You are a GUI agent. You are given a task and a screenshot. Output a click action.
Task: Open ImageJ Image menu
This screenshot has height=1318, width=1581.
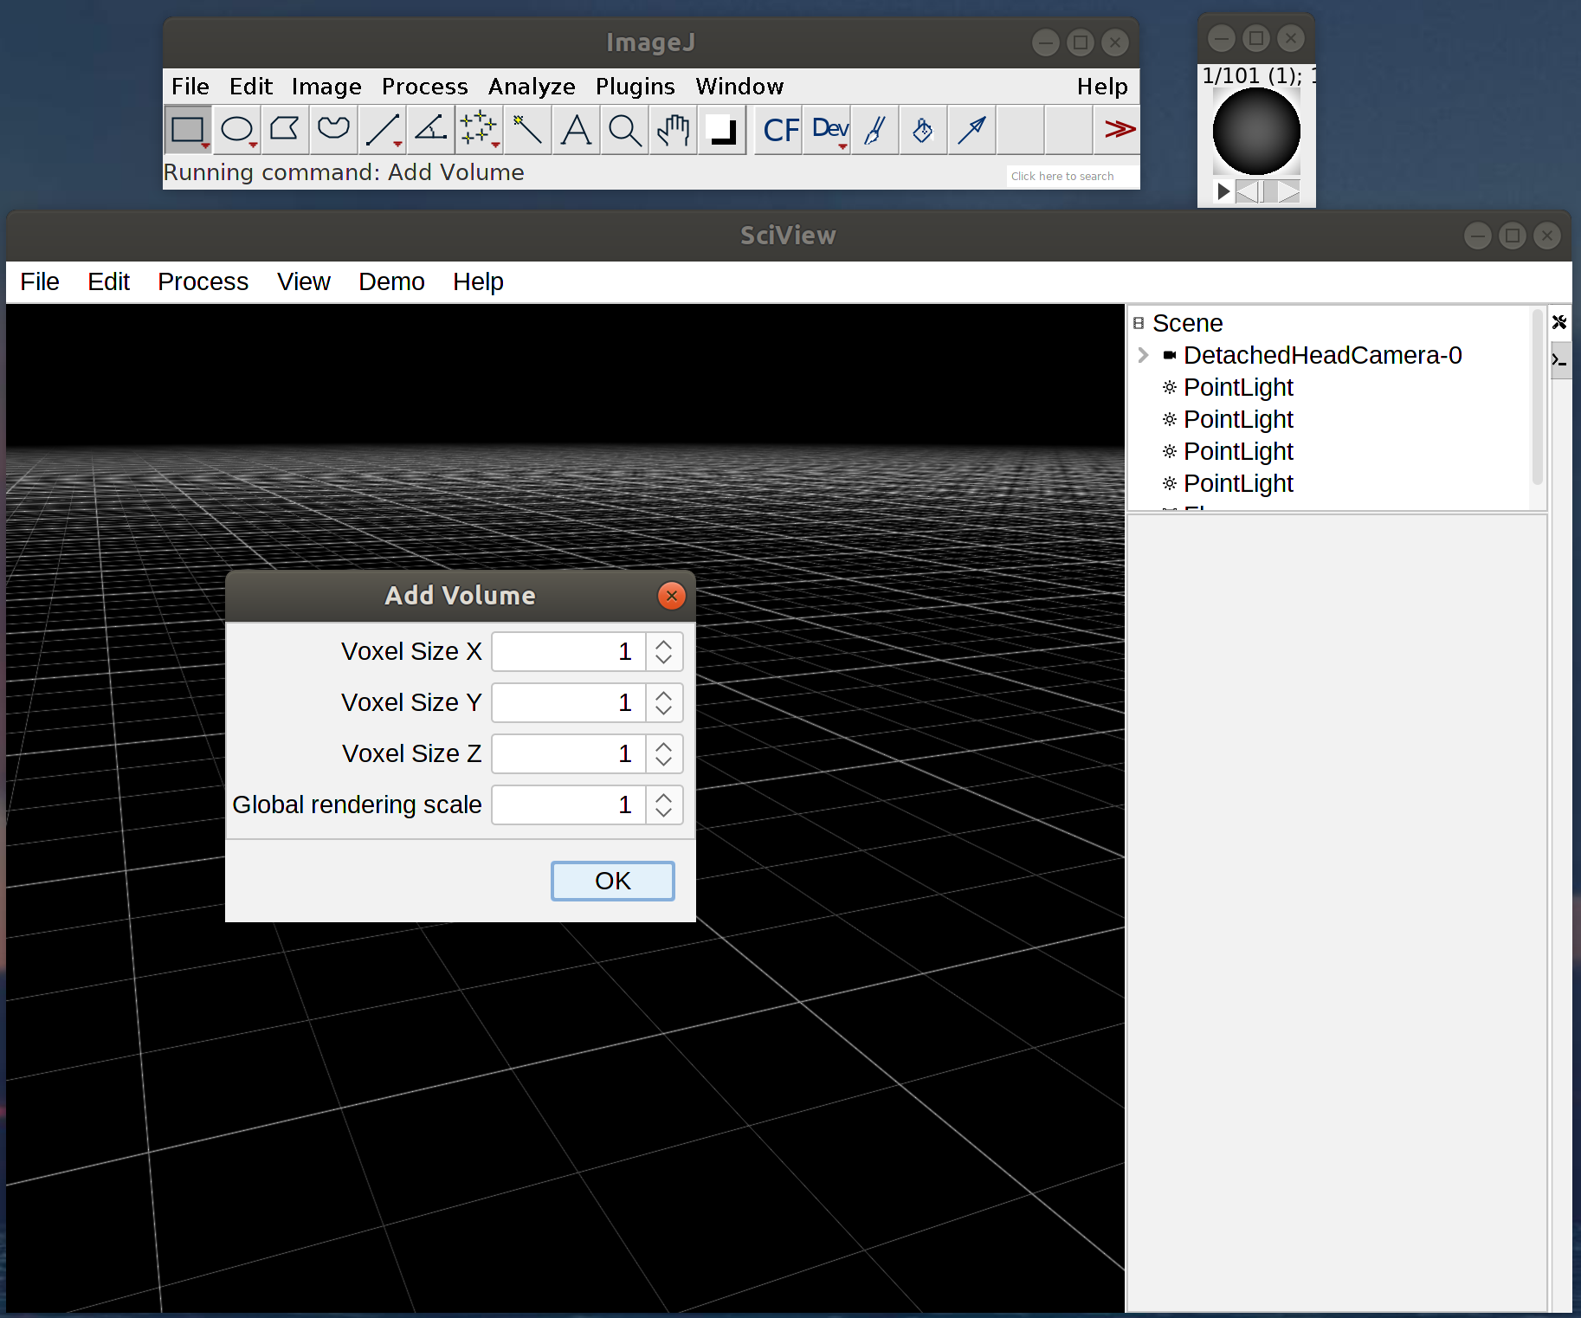[x=326, y=87]
